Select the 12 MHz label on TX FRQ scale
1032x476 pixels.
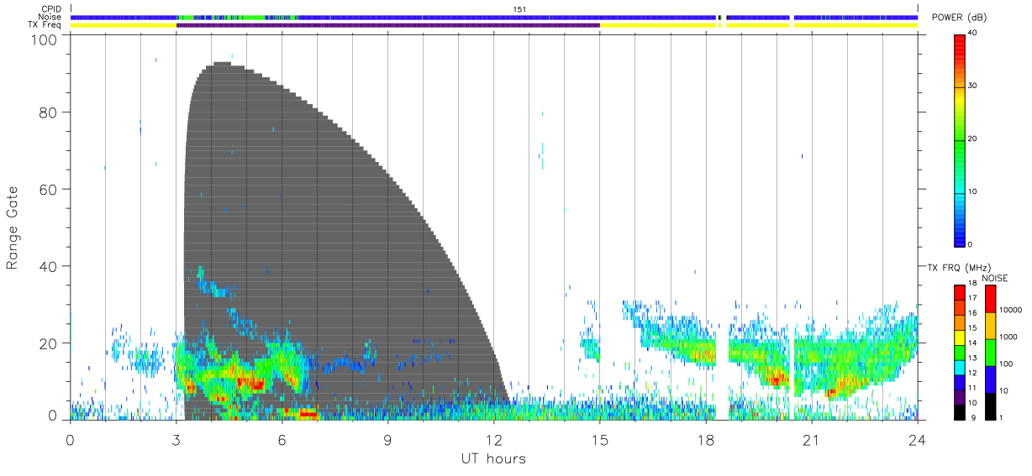point(972,373)
